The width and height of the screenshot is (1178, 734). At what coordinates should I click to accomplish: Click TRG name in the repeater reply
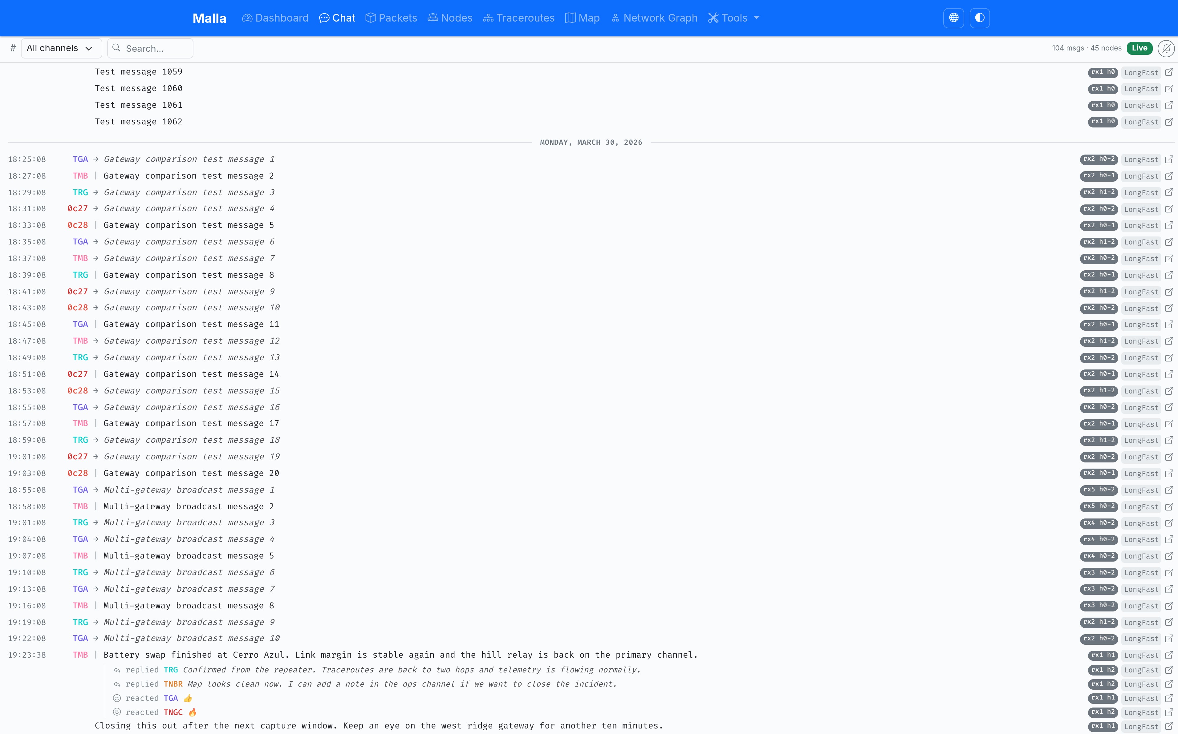point(171,670)
